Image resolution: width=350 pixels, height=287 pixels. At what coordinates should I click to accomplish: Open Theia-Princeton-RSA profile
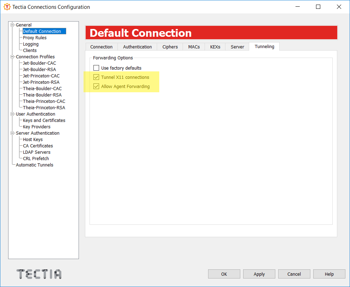(44, 108)
